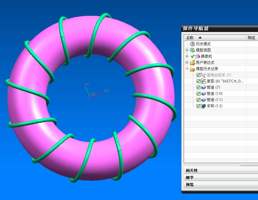
Task: Toggle the 草图 (6) checkbox
Action: click(199, 81)
